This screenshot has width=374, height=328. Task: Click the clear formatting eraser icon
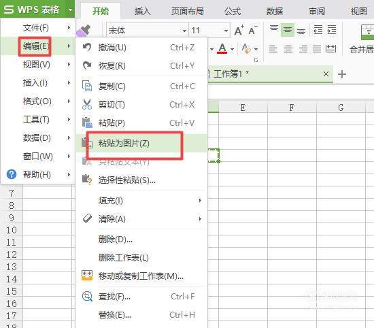tap(246, 49)
